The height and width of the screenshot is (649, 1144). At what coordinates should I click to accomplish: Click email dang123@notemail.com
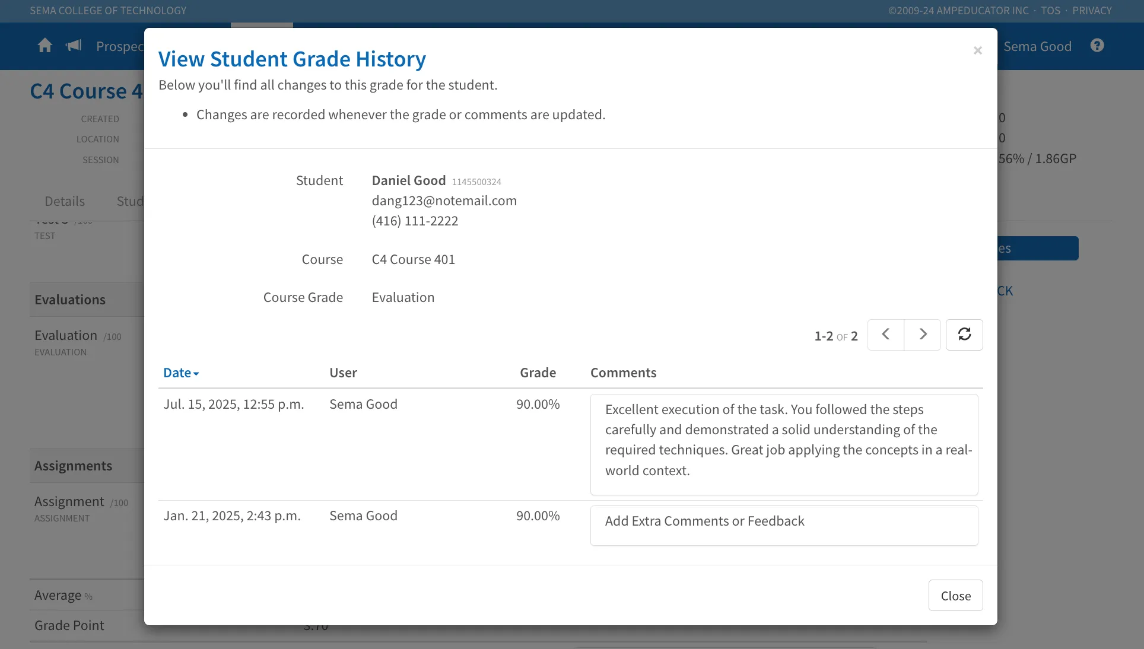[444, 201]
